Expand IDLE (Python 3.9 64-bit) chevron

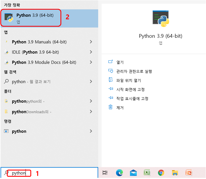click(91, 52)
